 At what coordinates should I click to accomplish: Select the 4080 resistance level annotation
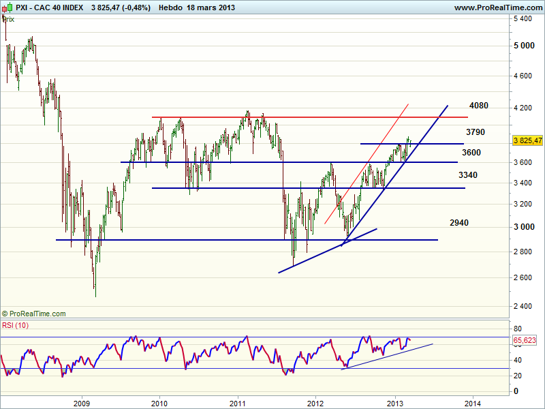click(479, 106)
